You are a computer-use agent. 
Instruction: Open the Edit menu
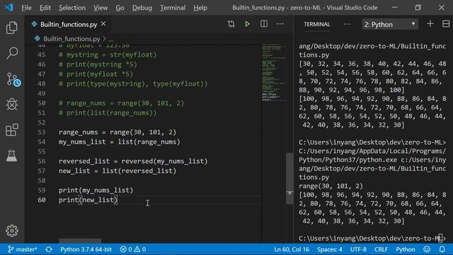[45, 8]
